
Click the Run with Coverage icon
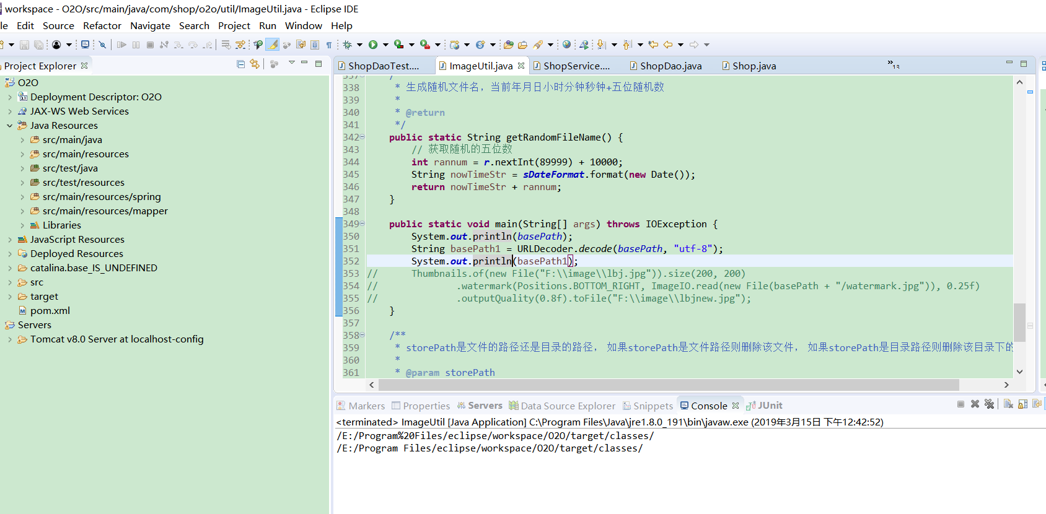[399, 45]
